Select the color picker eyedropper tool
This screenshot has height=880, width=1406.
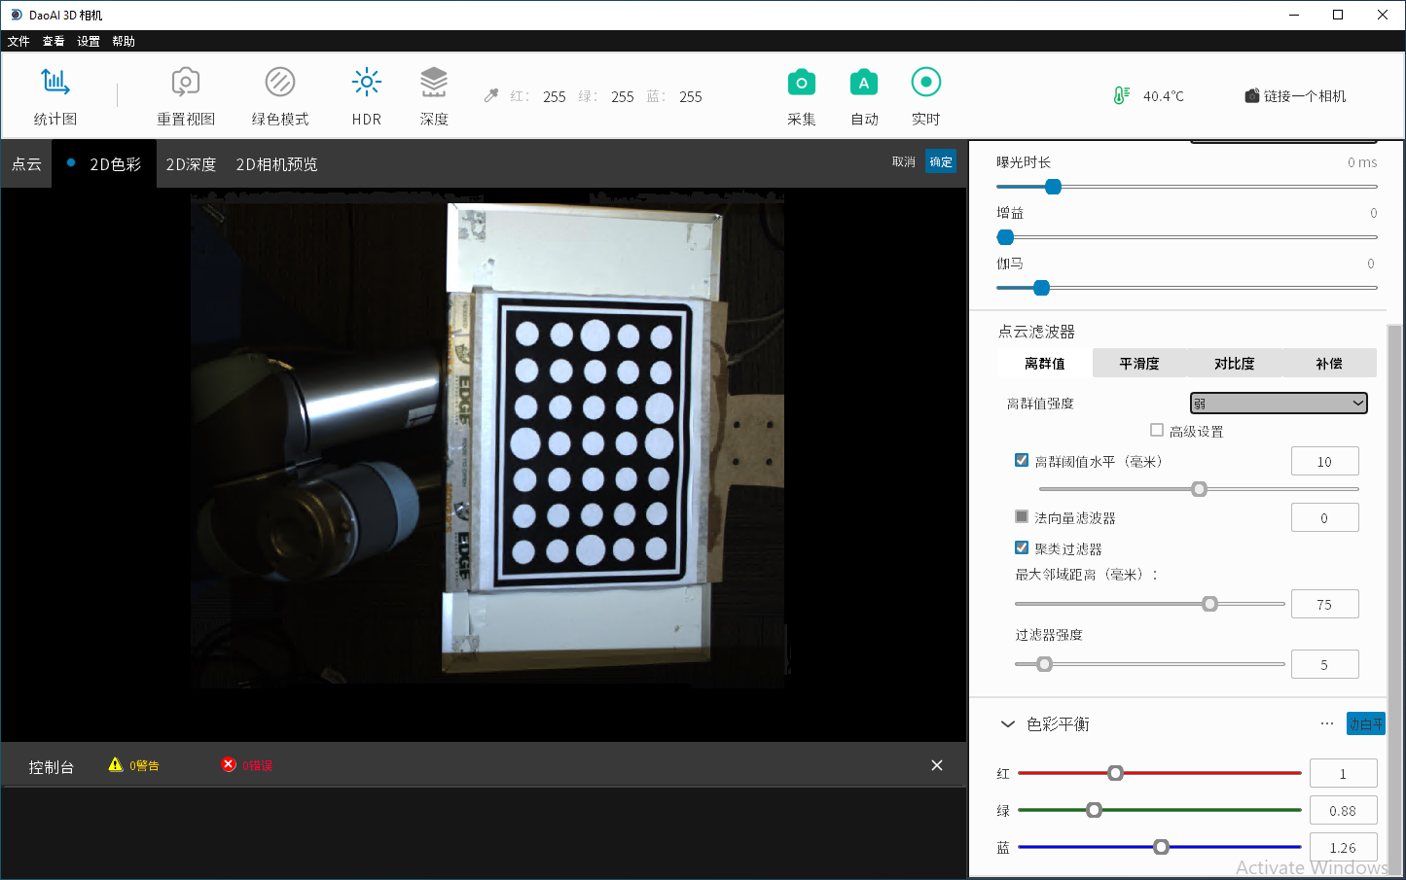click(x=491, y=95)
